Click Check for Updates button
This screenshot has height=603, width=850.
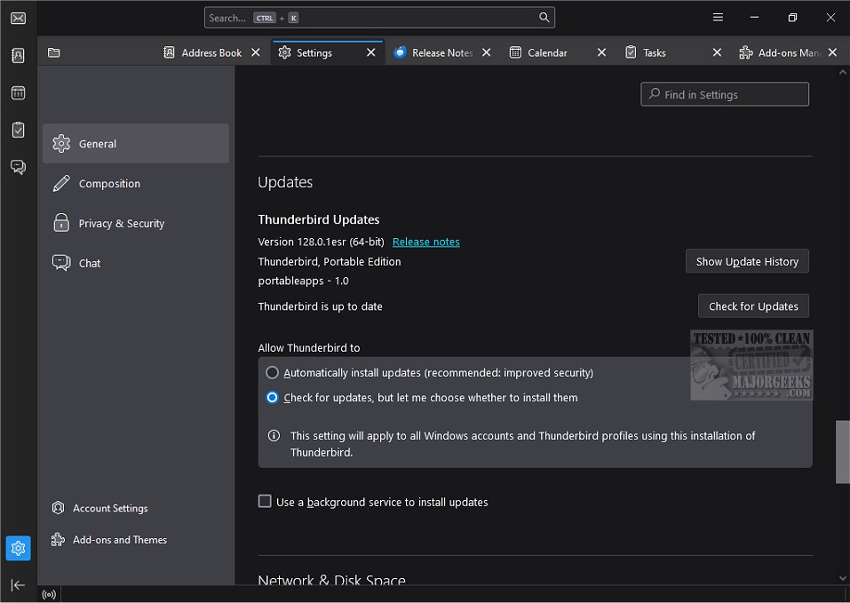(753, 306)
